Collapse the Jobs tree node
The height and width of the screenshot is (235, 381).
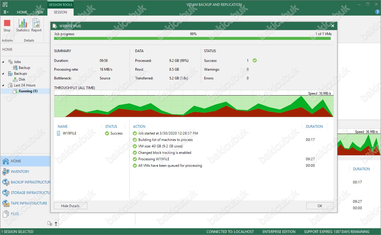(x=3, y=62)
